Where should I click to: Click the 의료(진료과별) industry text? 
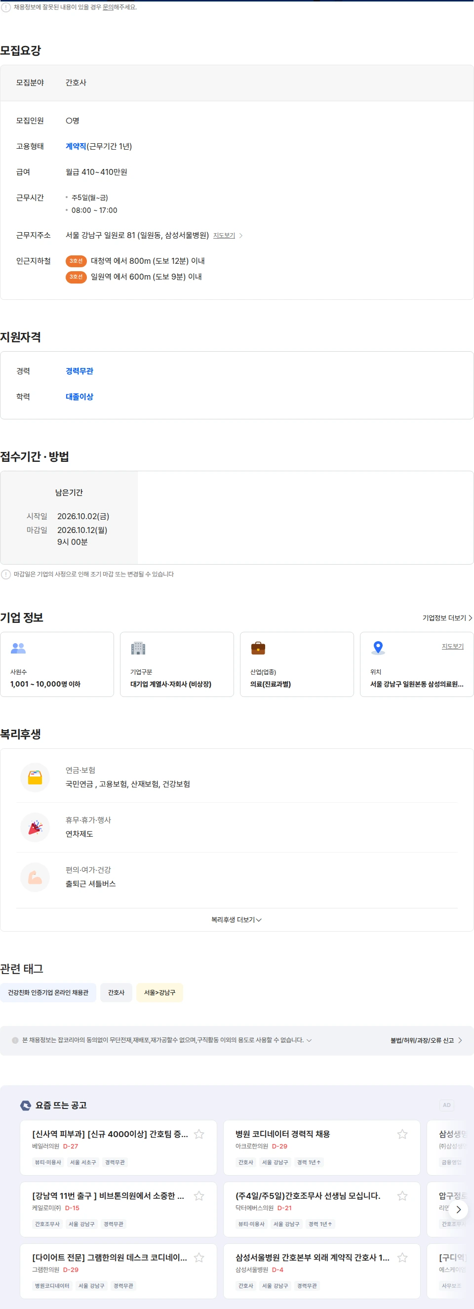270,684
